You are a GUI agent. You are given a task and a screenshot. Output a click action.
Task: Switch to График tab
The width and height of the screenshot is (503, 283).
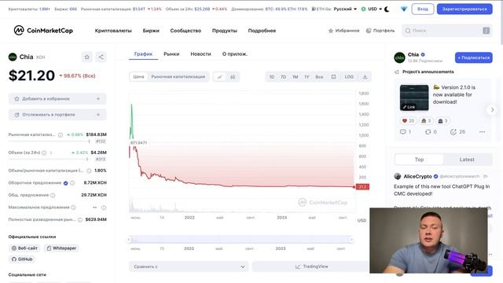(x=143, y=54)
